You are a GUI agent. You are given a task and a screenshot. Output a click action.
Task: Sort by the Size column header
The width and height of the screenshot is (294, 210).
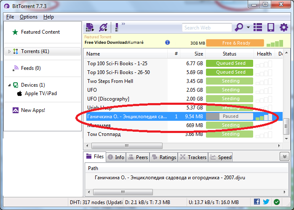tap(193, 54)
